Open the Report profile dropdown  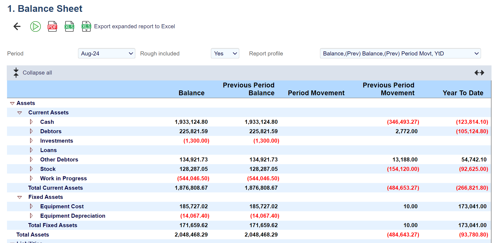(400, 54)
